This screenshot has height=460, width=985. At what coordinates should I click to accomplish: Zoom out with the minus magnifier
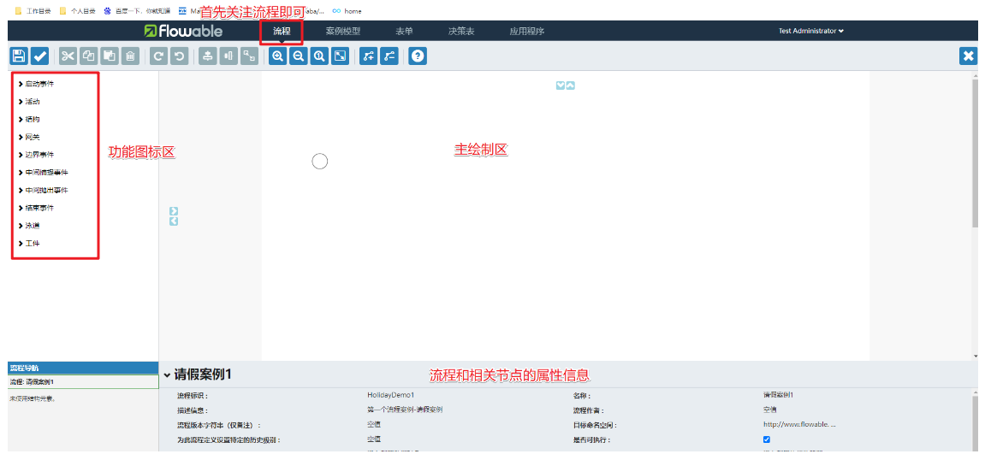click(299, 56)
